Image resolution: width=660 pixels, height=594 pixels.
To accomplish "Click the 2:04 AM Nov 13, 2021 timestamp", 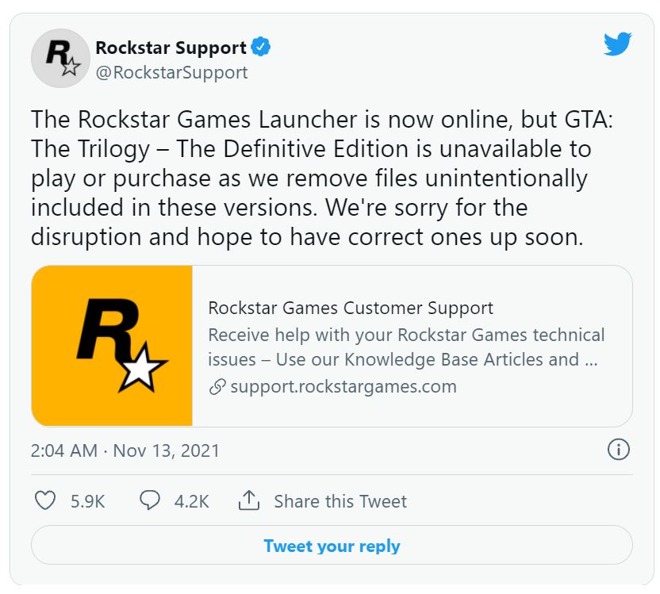I will click(x=125, y=450).
